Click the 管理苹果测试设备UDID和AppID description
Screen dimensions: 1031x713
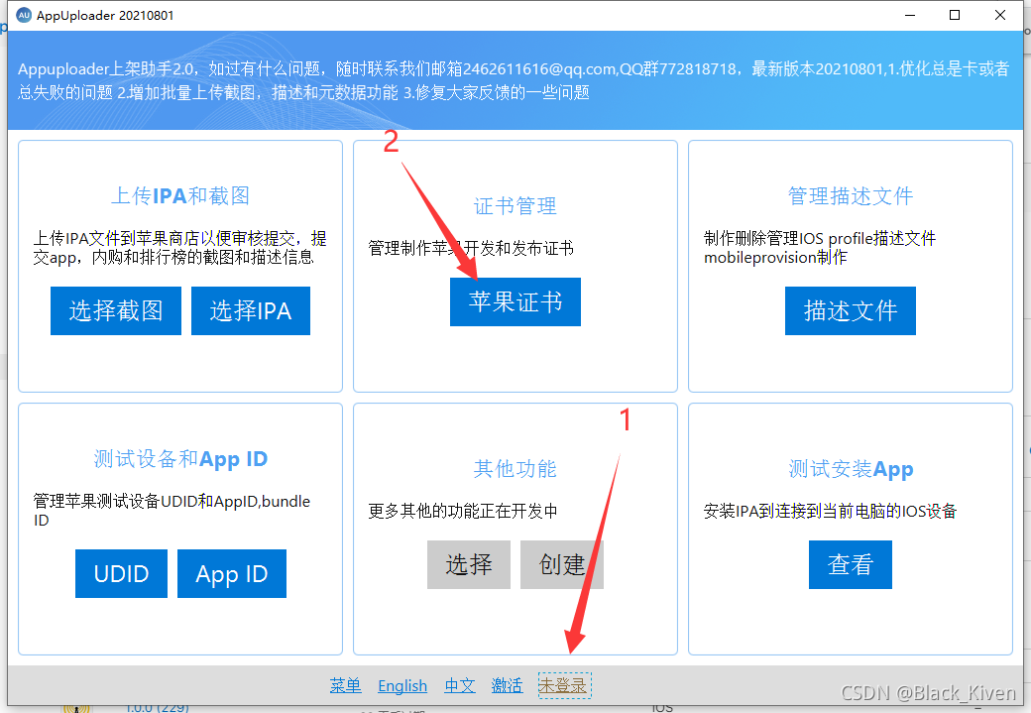point(172,511)
